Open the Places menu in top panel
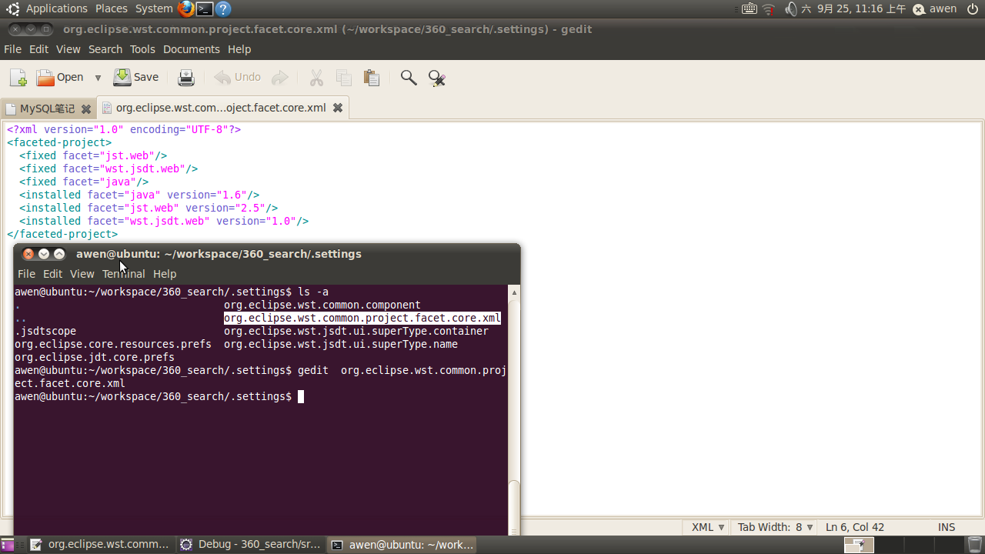The width and height of the screenshot is (985, 554). 112,8
